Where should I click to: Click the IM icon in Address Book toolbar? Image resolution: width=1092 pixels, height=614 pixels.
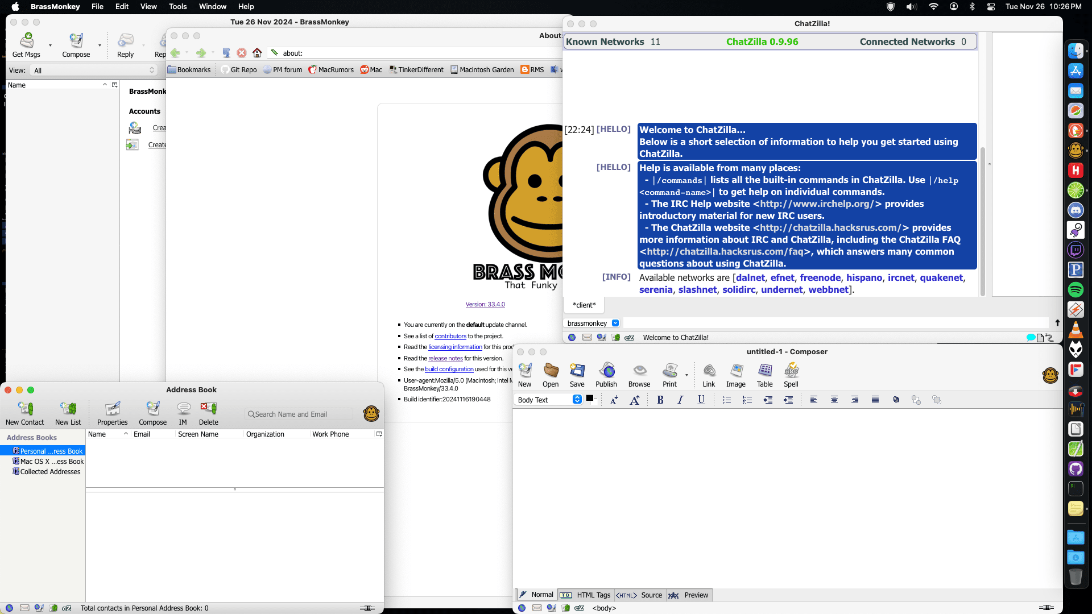183,409
